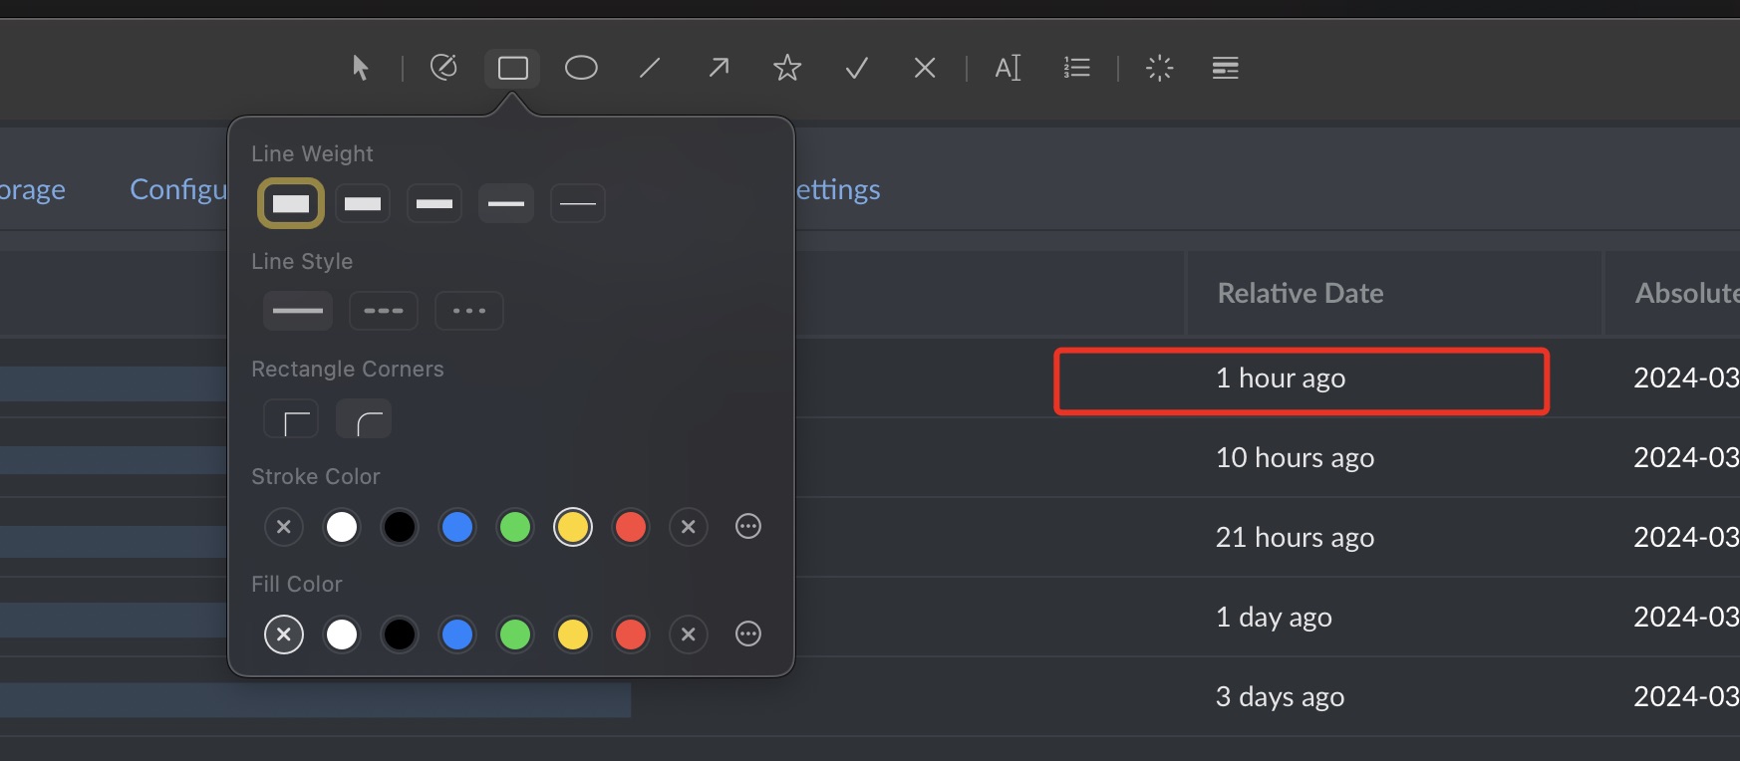Select the arrow pointer tool

tap(360, 68)
